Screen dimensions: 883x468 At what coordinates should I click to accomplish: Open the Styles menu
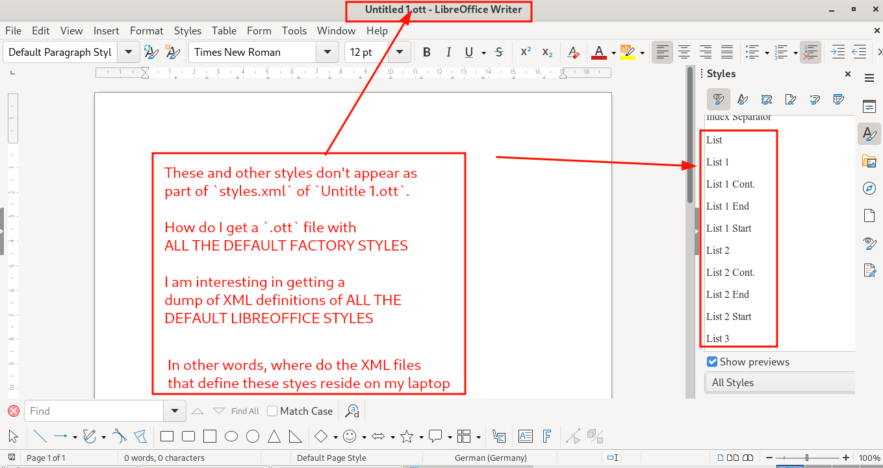[187, 31]
